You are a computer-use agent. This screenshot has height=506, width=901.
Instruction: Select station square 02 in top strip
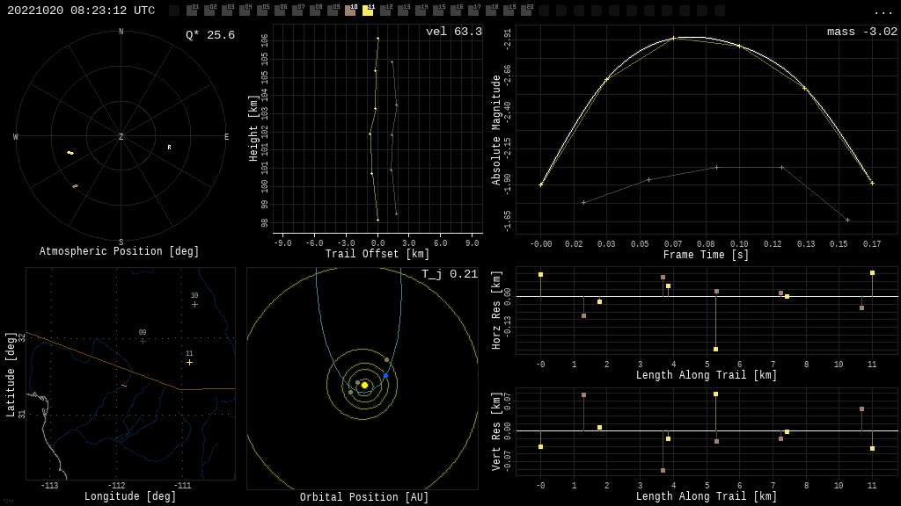[x=209, y=11]
